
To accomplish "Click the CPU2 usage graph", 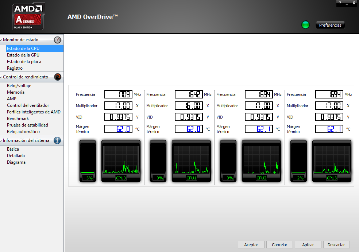I will point(261,161).
